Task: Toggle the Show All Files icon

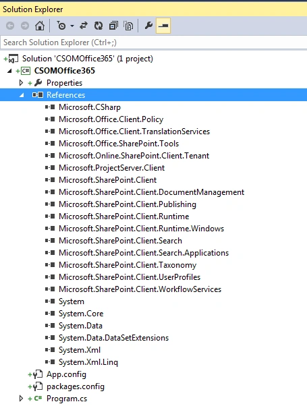Action: [128, 26]
